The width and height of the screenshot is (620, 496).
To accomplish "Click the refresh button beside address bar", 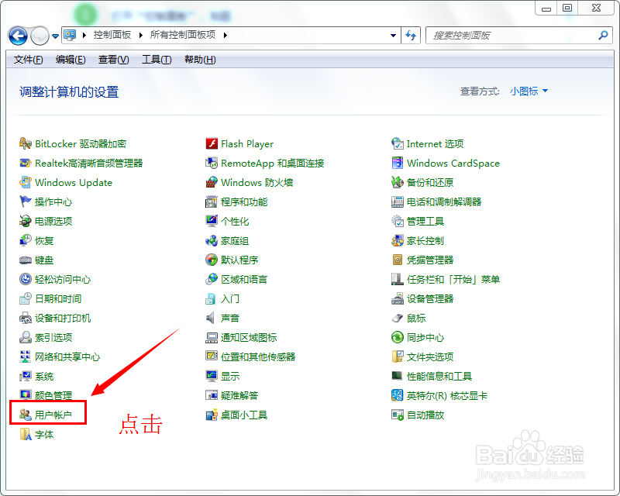I will (x=411, y=35).
